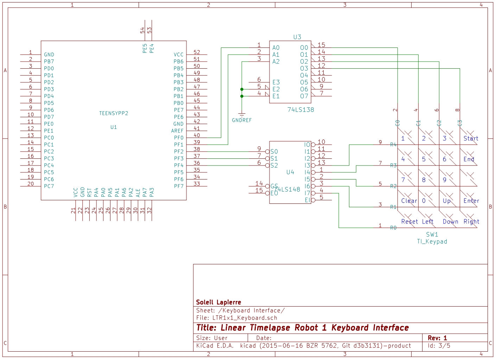The image size is (496, 359).
Task: Select the PF0 pin label on the Teensy
Action: coord(179,138)
